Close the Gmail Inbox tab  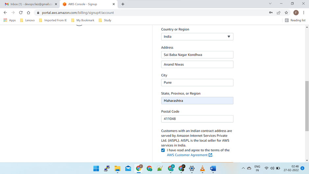click(56, 4)
